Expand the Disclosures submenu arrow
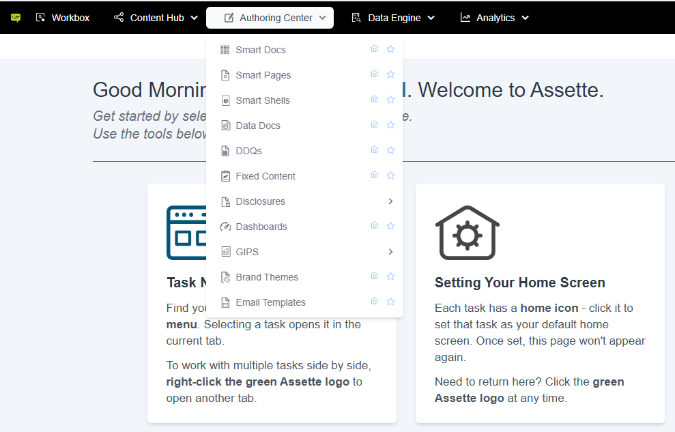The image size is (675, 432). click(x=390, y=201)
